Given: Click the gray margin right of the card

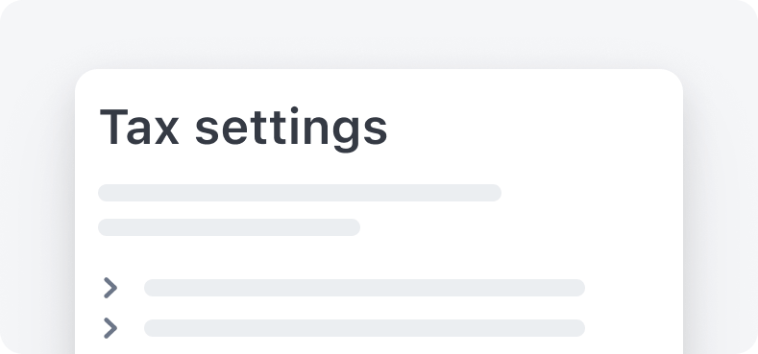Looking at the screenshot, I should (x=721, y=213).
